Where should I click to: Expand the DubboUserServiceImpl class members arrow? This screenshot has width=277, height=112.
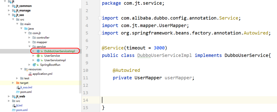(33, 51)
